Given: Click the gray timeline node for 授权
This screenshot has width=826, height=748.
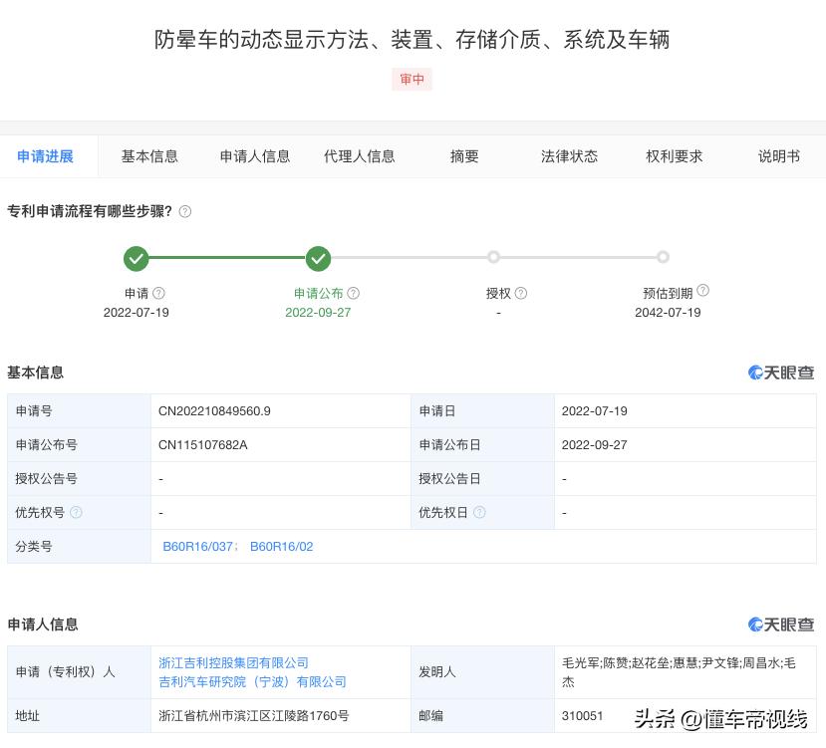Looking at the screenshot, I should coord(494,257).
